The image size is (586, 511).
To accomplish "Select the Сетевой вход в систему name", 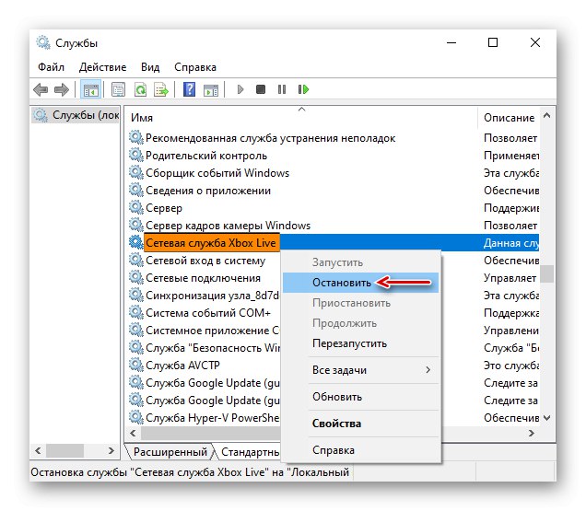I will (205, 261).
